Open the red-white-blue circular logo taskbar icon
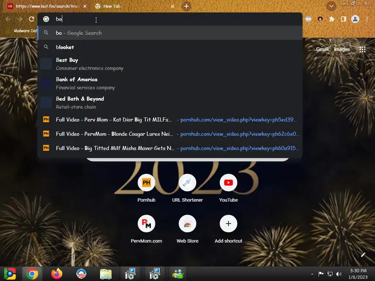This screenshot has height=281, width=375. [x=81, y=274]
